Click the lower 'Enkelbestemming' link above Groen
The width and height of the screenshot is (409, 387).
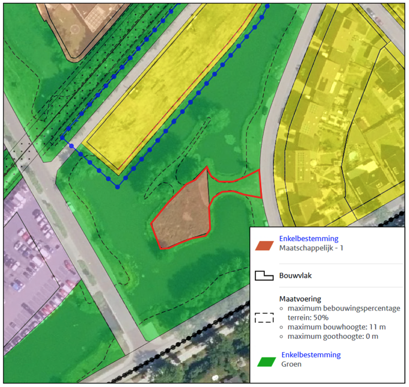(311, 355)
